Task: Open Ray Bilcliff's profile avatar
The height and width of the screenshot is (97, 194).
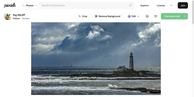Action: click(x=7, y=17)
